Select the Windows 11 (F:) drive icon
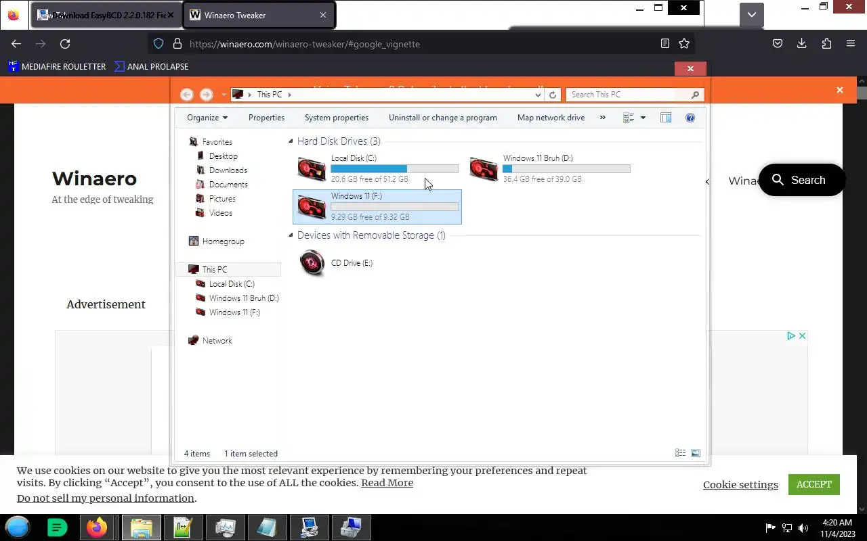The width and height of the screenshot is (867, 541). tap(312, 207)
